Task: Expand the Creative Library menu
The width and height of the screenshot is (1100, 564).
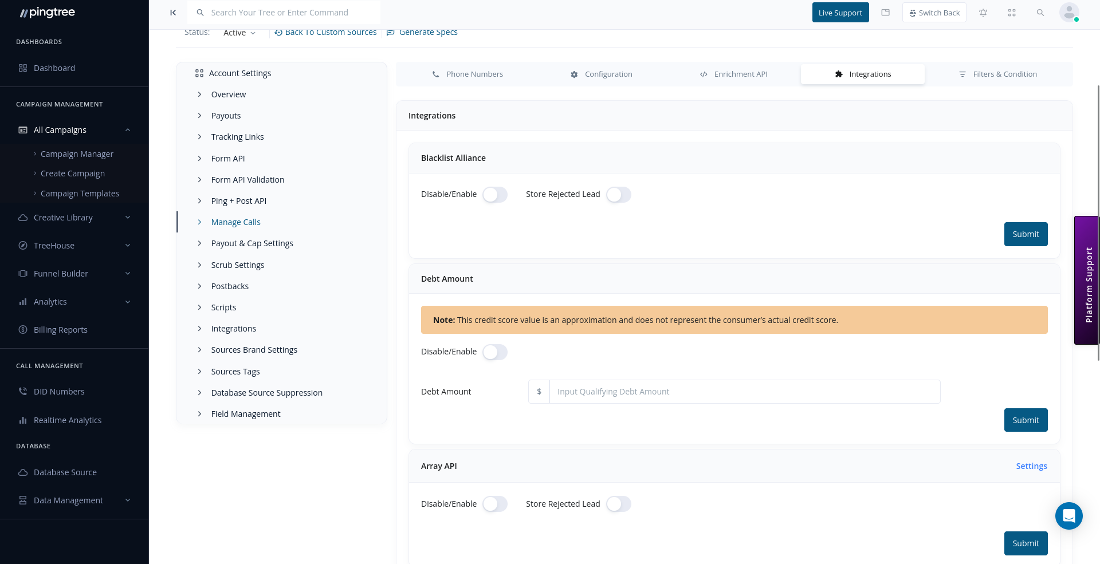Action: click(63, 217)
